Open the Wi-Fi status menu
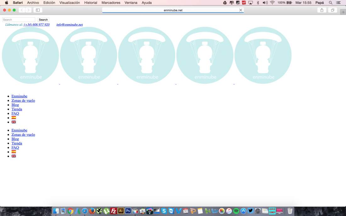The width and height of the screenshot is (346, 216). click(x=272, y=3)
